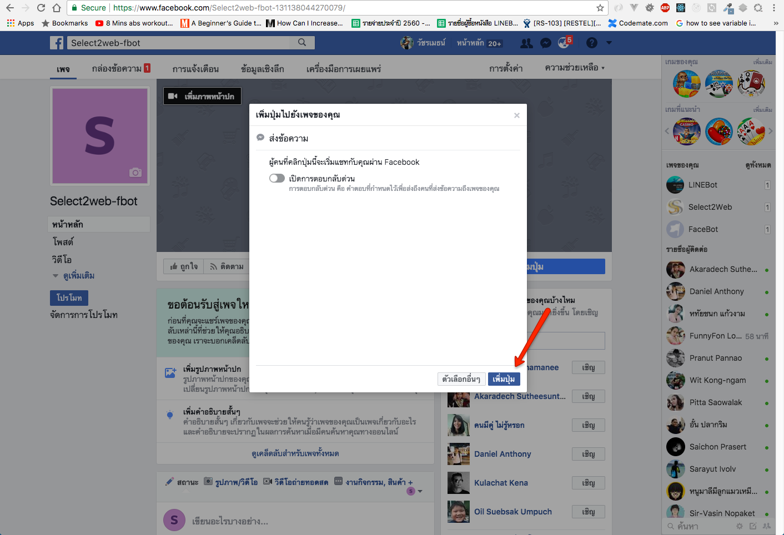Open the Billionaire Casino game thumbnail
This screenshot has width=784, height=535.
pyautogui.click(x=687, y=132)
